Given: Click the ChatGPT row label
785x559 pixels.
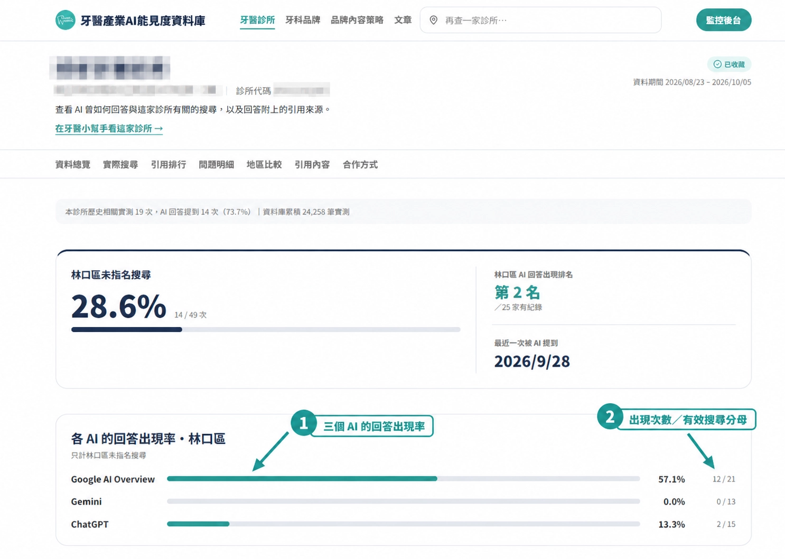Looking at the screenshot, I should (90, 524).
